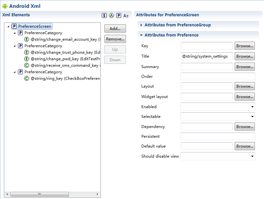Select the ring_key CheckBoxPreference icon
The width and height of the screenshot is (264, 199).
point(27,78)
